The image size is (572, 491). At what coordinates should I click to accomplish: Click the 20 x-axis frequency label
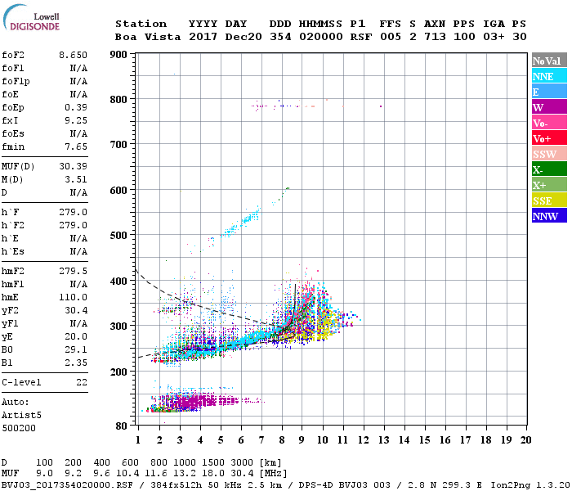(x=525, y=440)
